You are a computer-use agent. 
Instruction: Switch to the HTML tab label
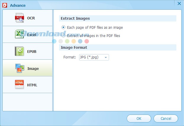tap(32, 85)
